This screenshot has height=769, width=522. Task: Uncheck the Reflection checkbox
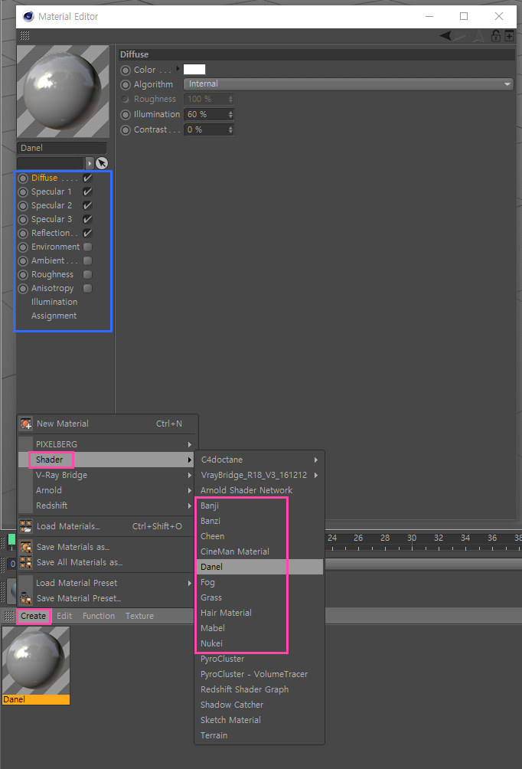88,233
